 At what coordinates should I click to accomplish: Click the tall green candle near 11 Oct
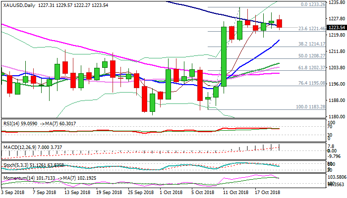click(224, 58)
